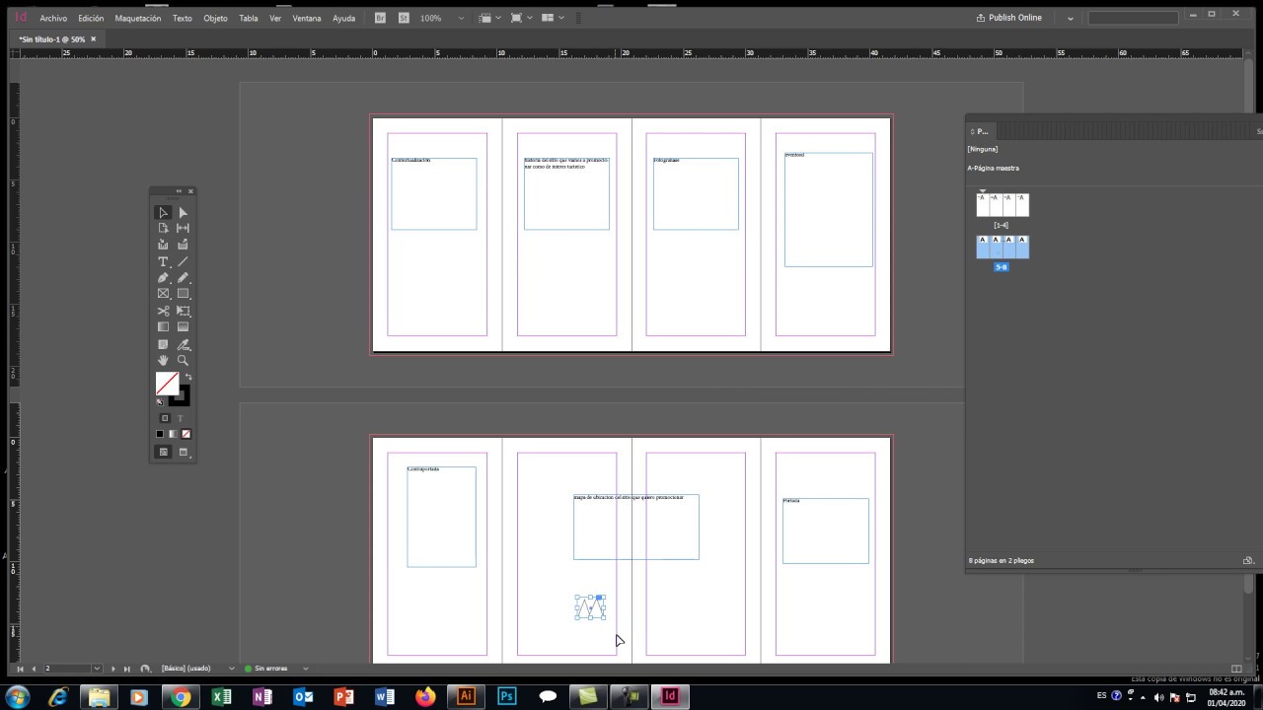Choose the Page tool
The image size is (1263, 710).
[x=163, y=228]
